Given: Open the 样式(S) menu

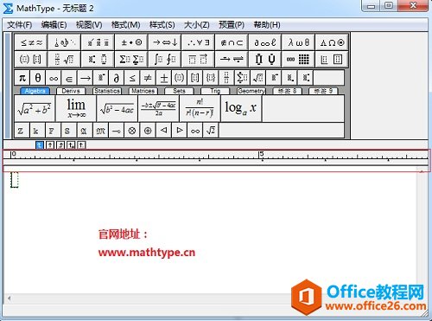Looking at the screenshot, I should click(162, 25).
